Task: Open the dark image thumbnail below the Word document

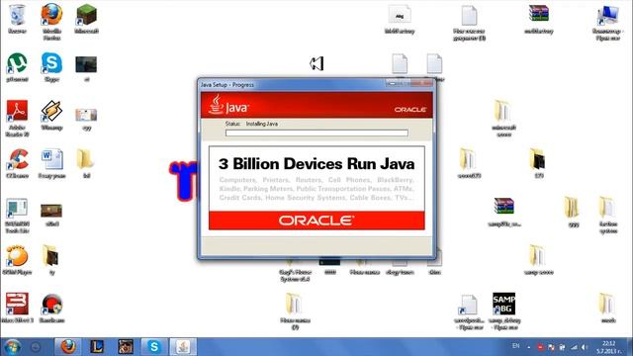Action: [51, 211]
